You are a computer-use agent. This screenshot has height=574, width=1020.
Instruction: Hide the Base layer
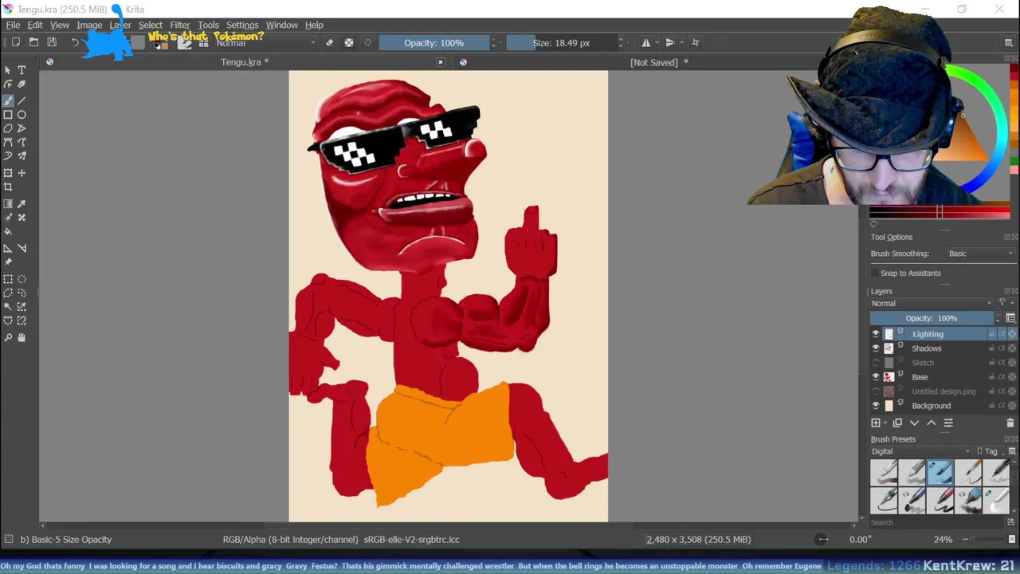pos(876,377)
